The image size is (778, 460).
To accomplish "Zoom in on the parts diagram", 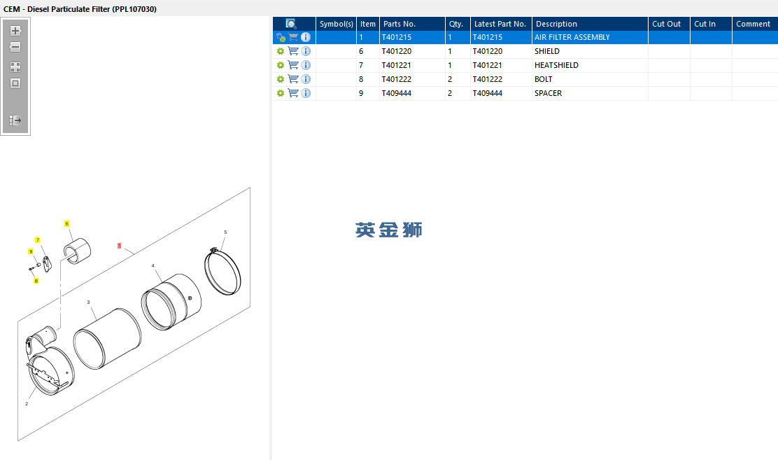I will point(15,31).
